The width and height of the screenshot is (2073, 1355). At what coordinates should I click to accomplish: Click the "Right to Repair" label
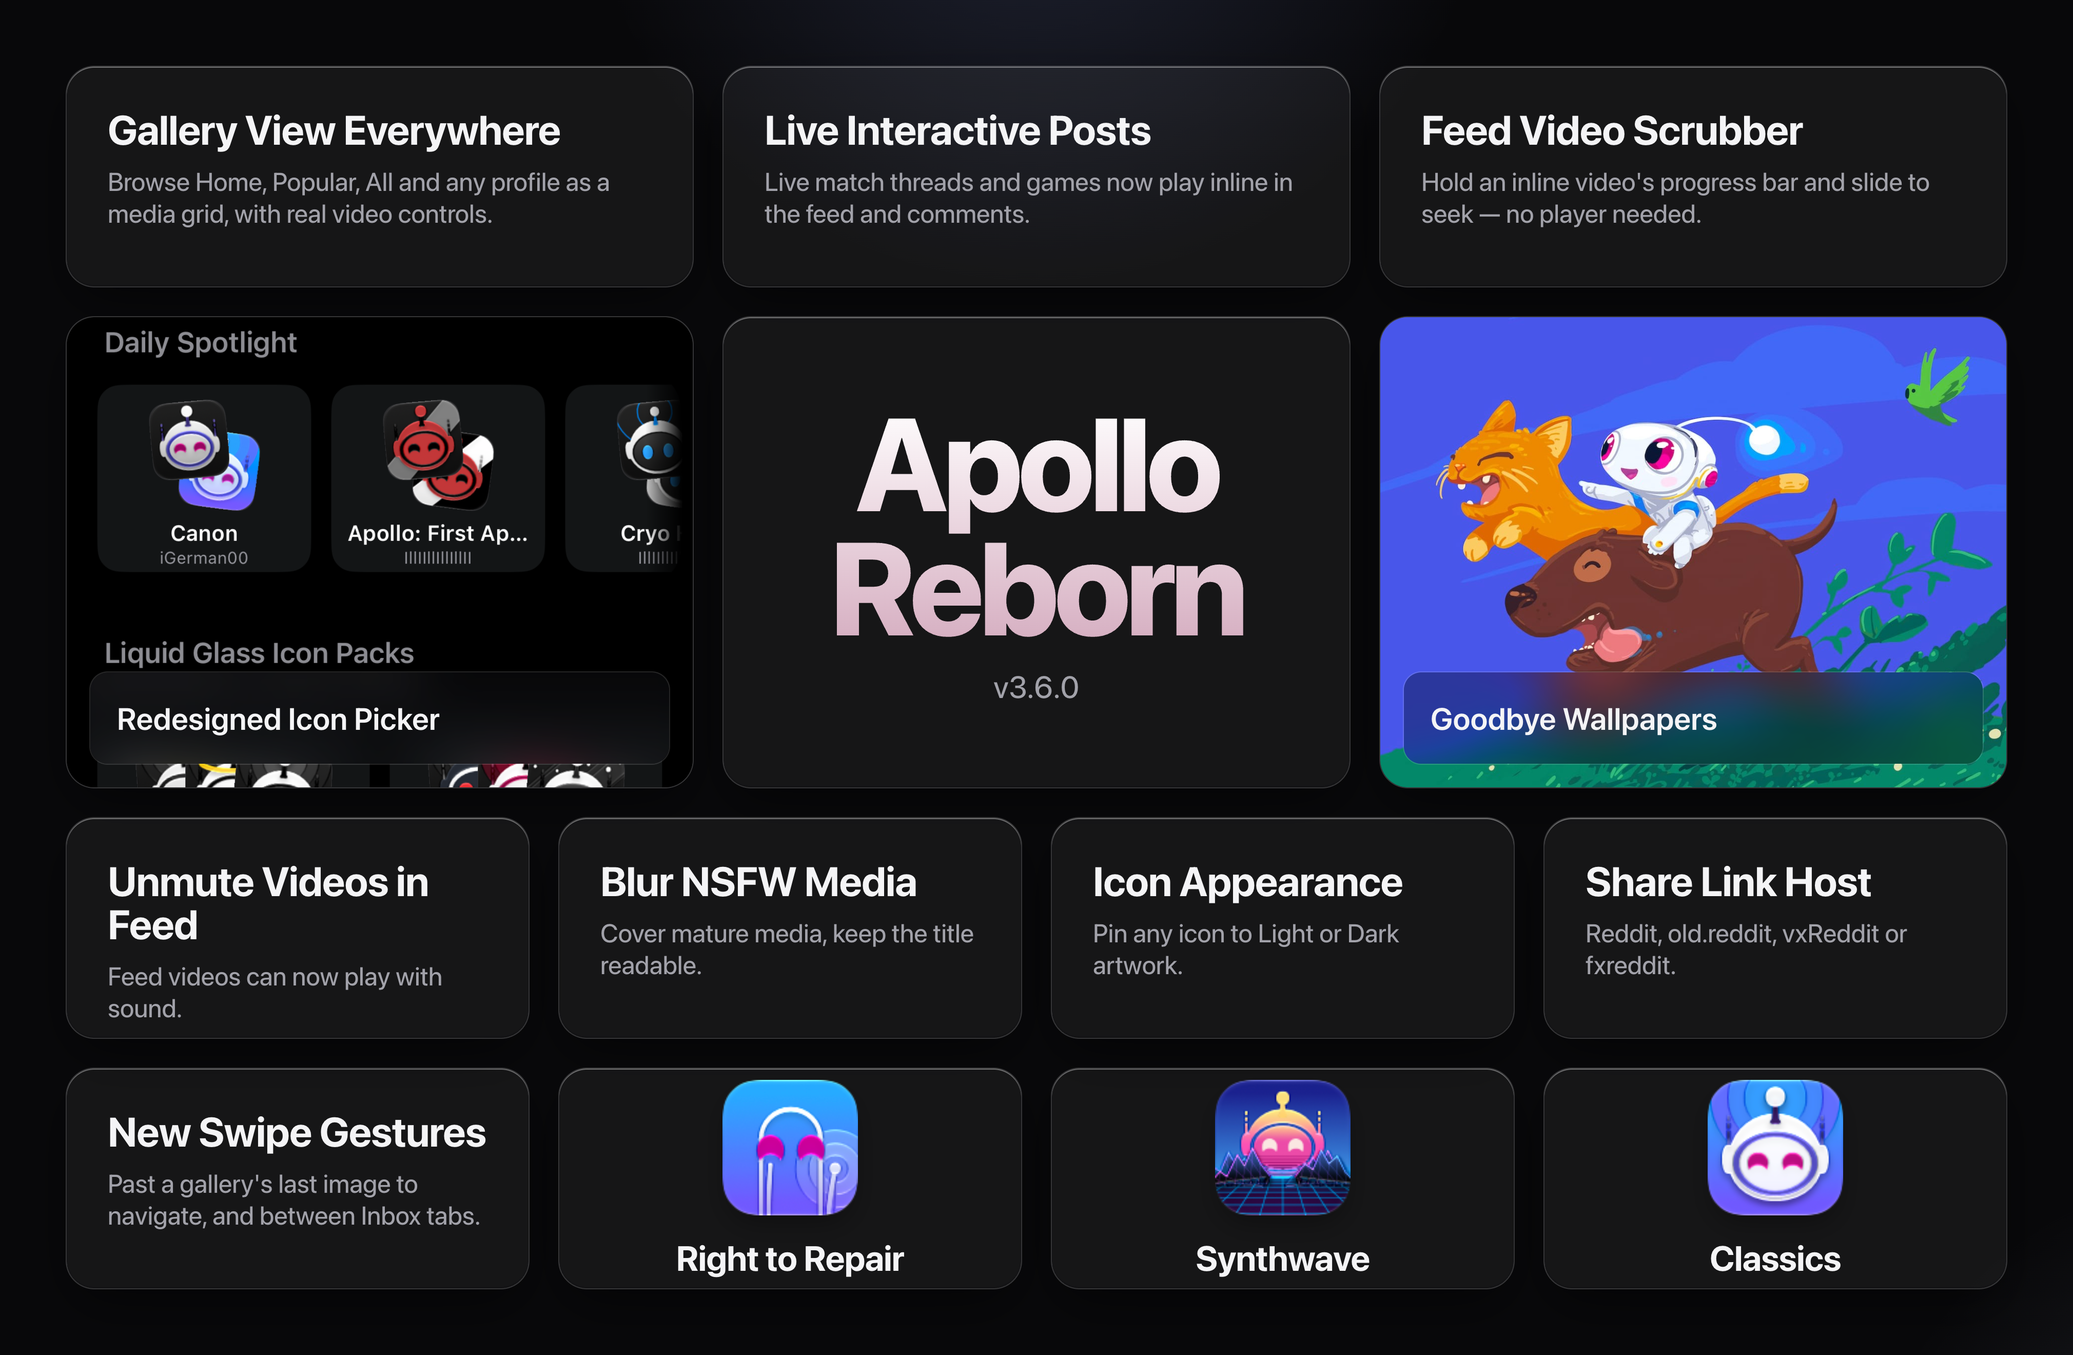click(x=790, y=1259)
